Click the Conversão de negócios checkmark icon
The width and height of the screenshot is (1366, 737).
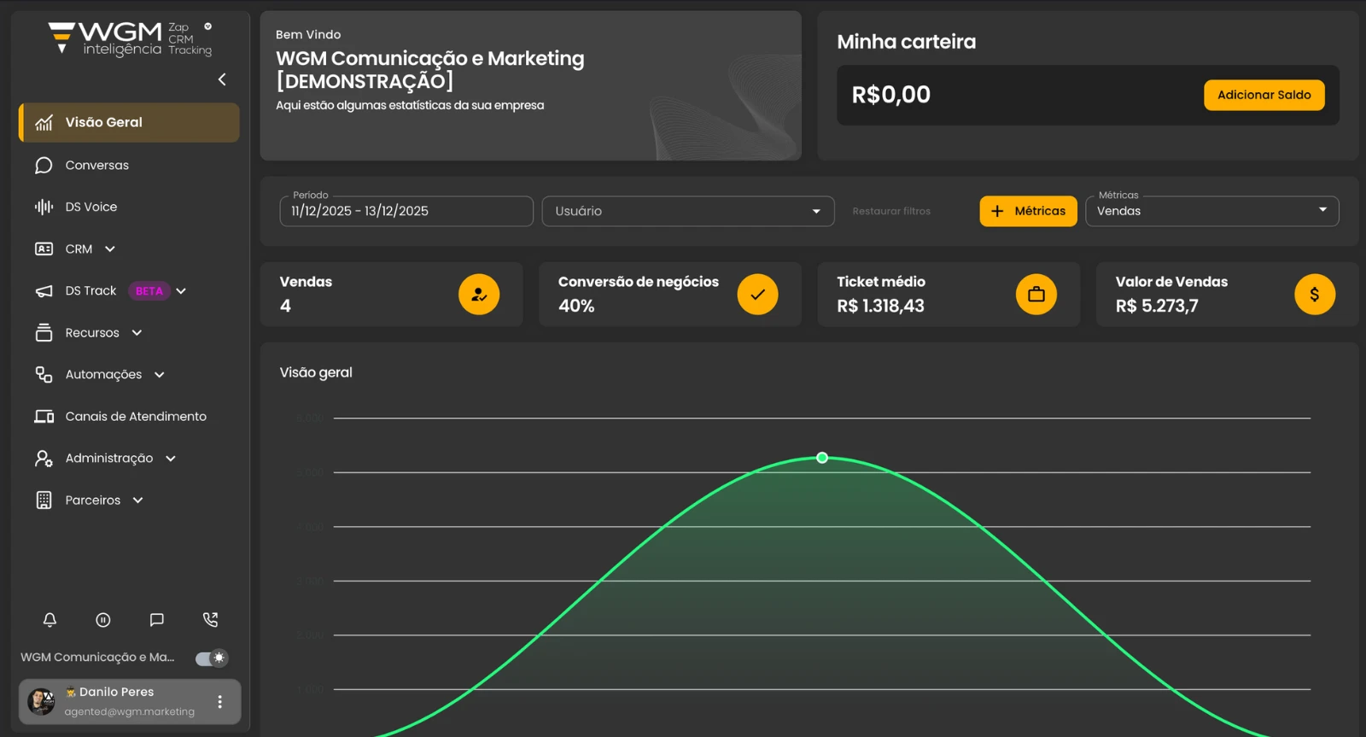757,295
